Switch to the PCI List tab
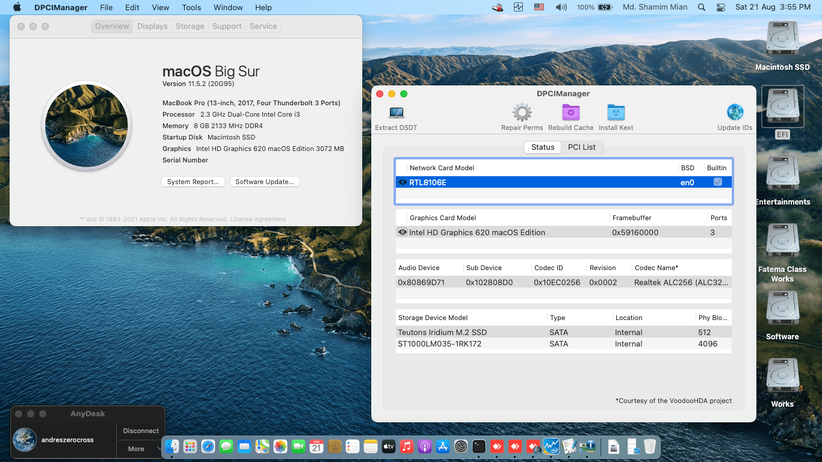Viewport: 822px width, 462px height. 582,147
